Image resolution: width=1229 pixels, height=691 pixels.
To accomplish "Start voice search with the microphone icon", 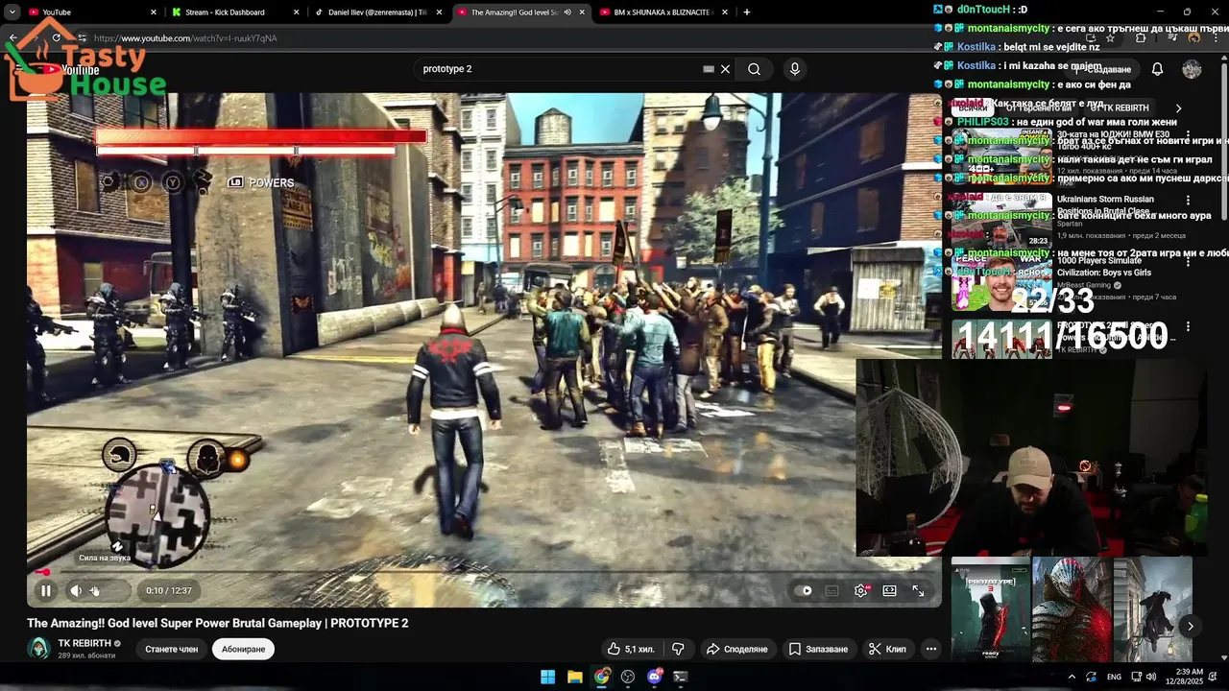I will (794, 69).
